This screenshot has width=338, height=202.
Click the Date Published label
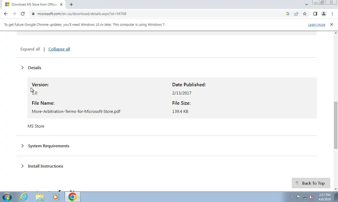pos(189,85)
